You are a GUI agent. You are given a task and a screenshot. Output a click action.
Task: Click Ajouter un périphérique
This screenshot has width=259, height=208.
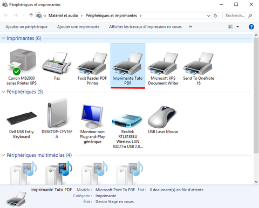pyautogui.click(x=26, y=27)
